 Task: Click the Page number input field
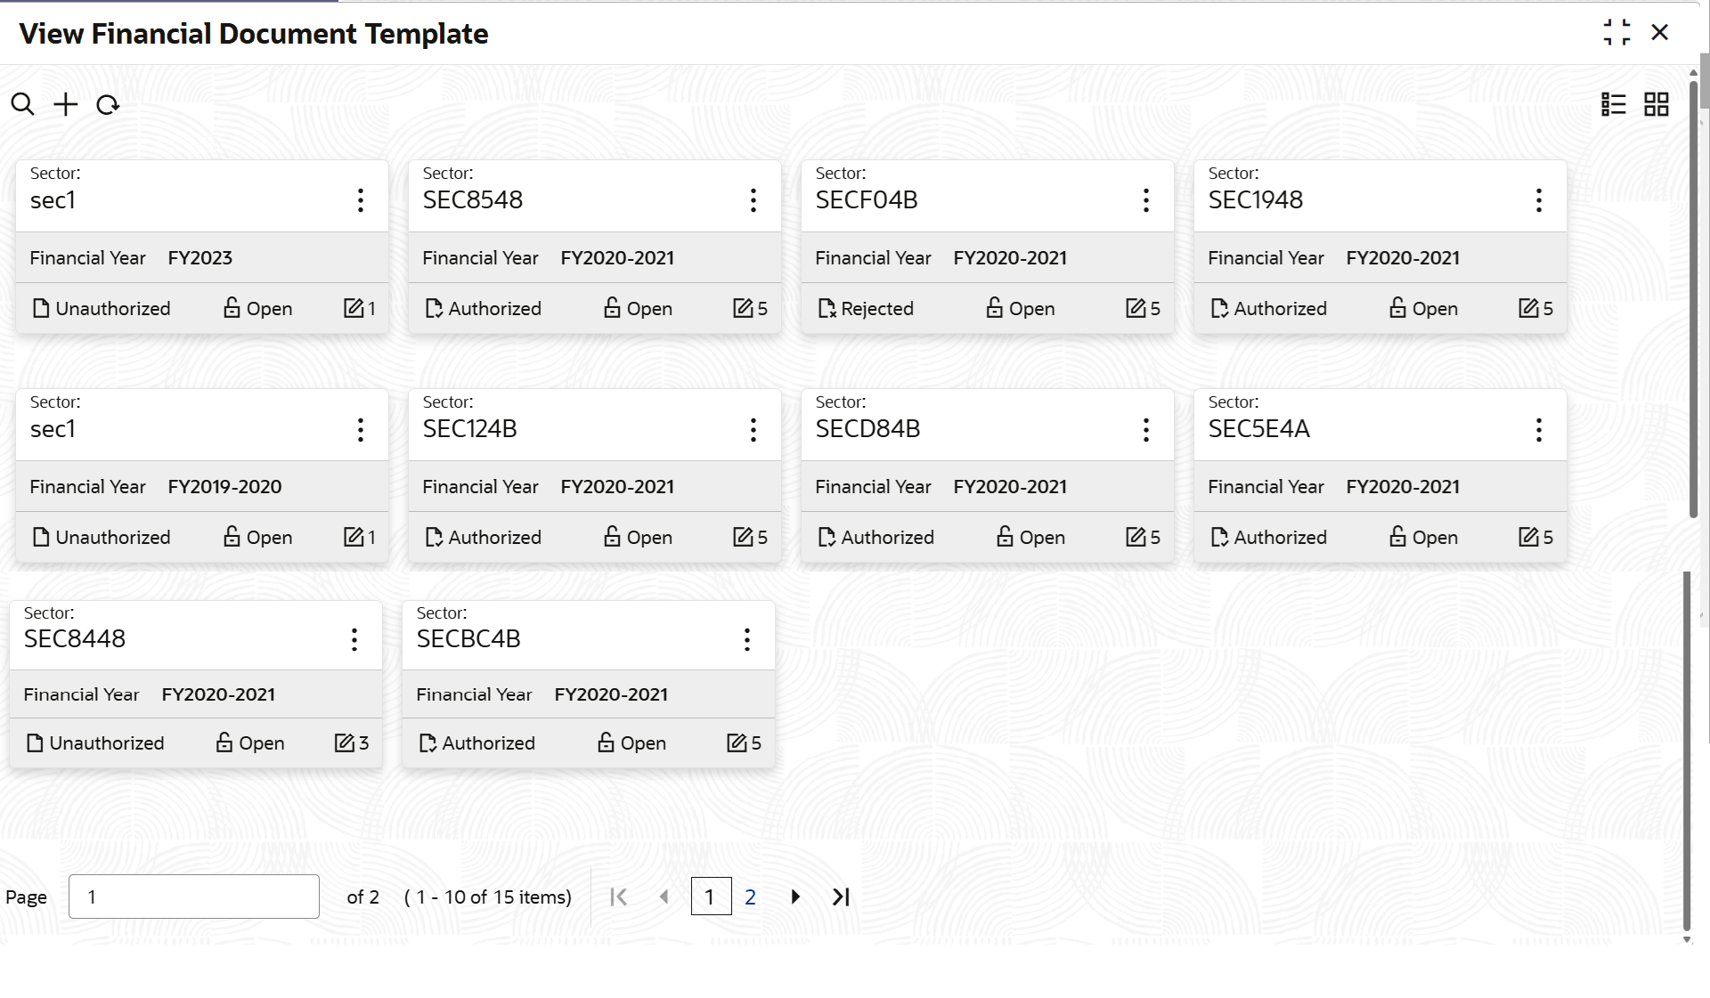[193, 897]
